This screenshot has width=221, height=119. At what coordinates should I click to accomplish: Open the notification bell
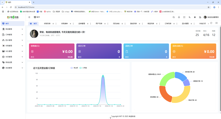pos(179,17)
